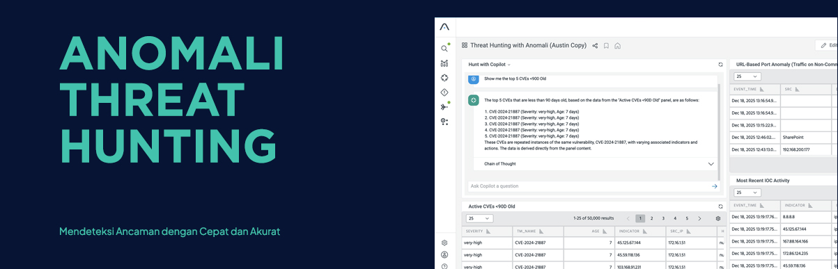Open the diamond alert icon in the sidebar
The image size is (838, 269).
coord(444,92)
